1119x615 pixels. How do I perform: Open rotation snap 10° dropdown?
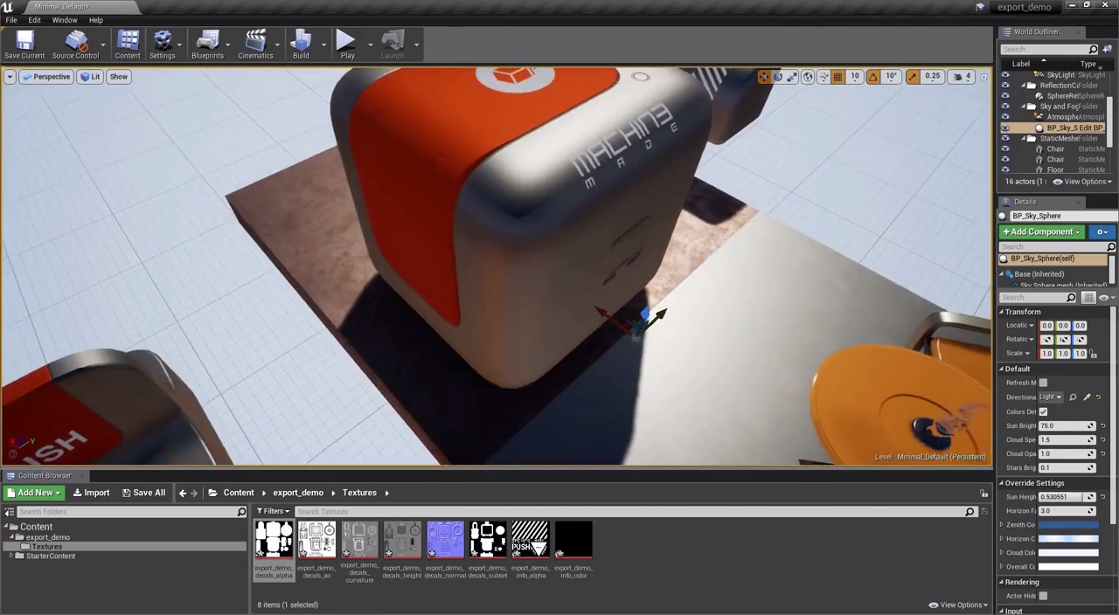[x=892, y=77]
